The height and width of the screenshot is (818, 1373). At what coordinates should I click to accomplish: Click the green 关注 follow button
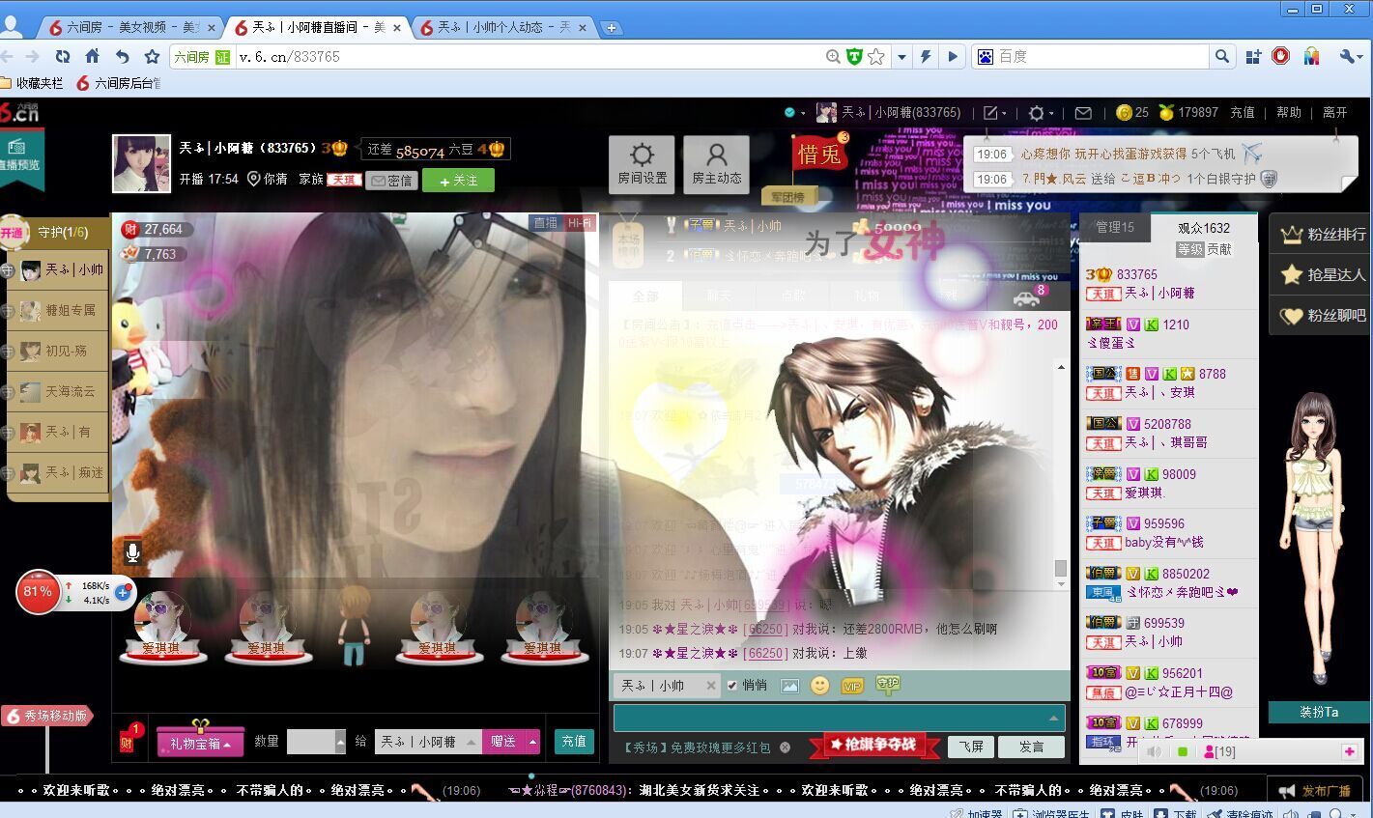pyautogui.click(x=458, y=181)
